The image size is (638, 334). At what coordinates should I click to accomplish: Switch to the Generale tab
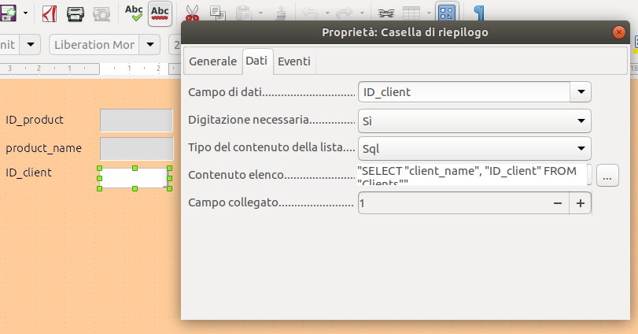212,61
